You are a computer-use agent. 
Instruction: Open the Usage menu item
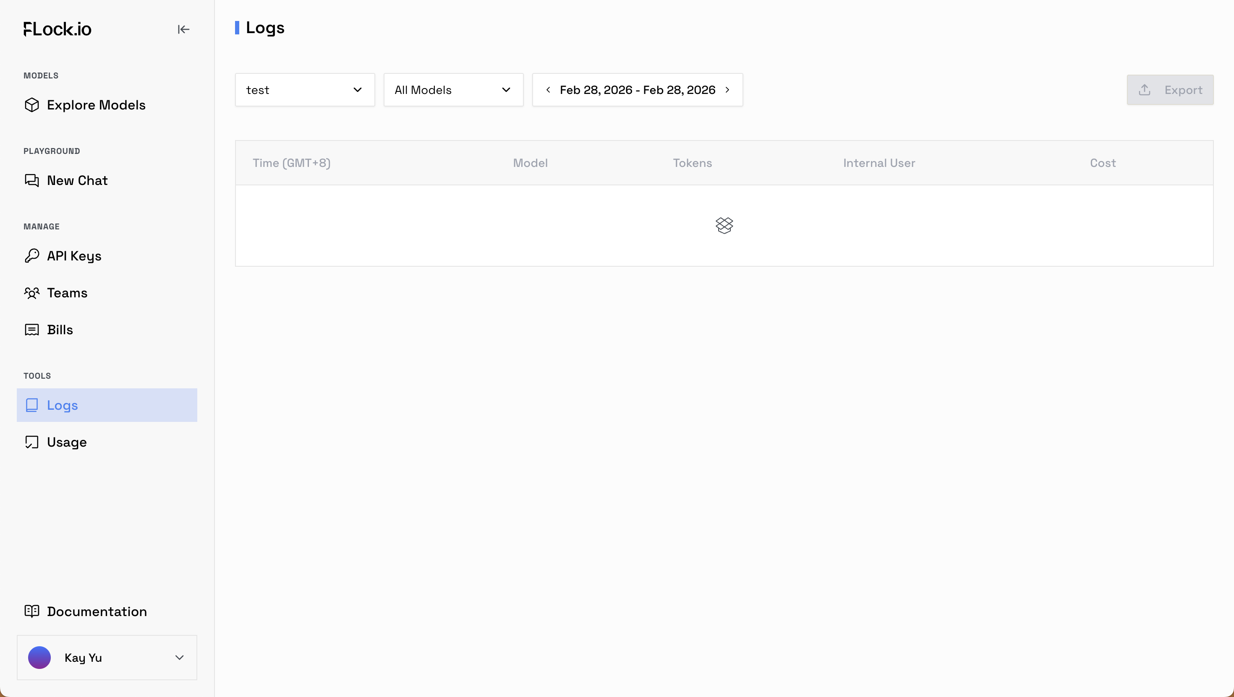pos(67,442)
